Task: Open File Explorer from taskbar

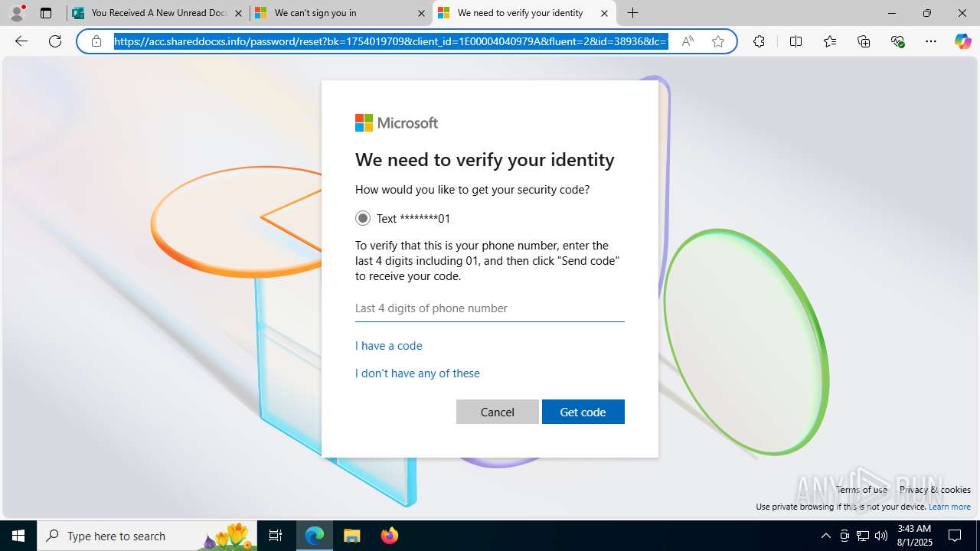Action: click(x=352, y=536)
